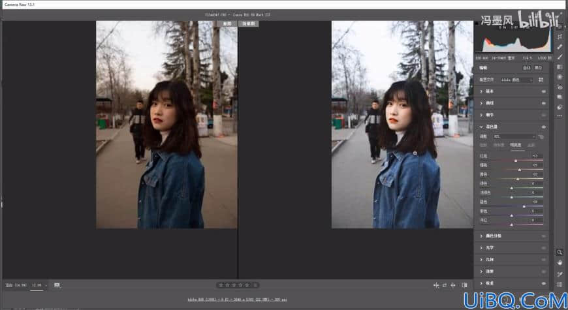Click the 效果图 label above right photo

[249, 23]
